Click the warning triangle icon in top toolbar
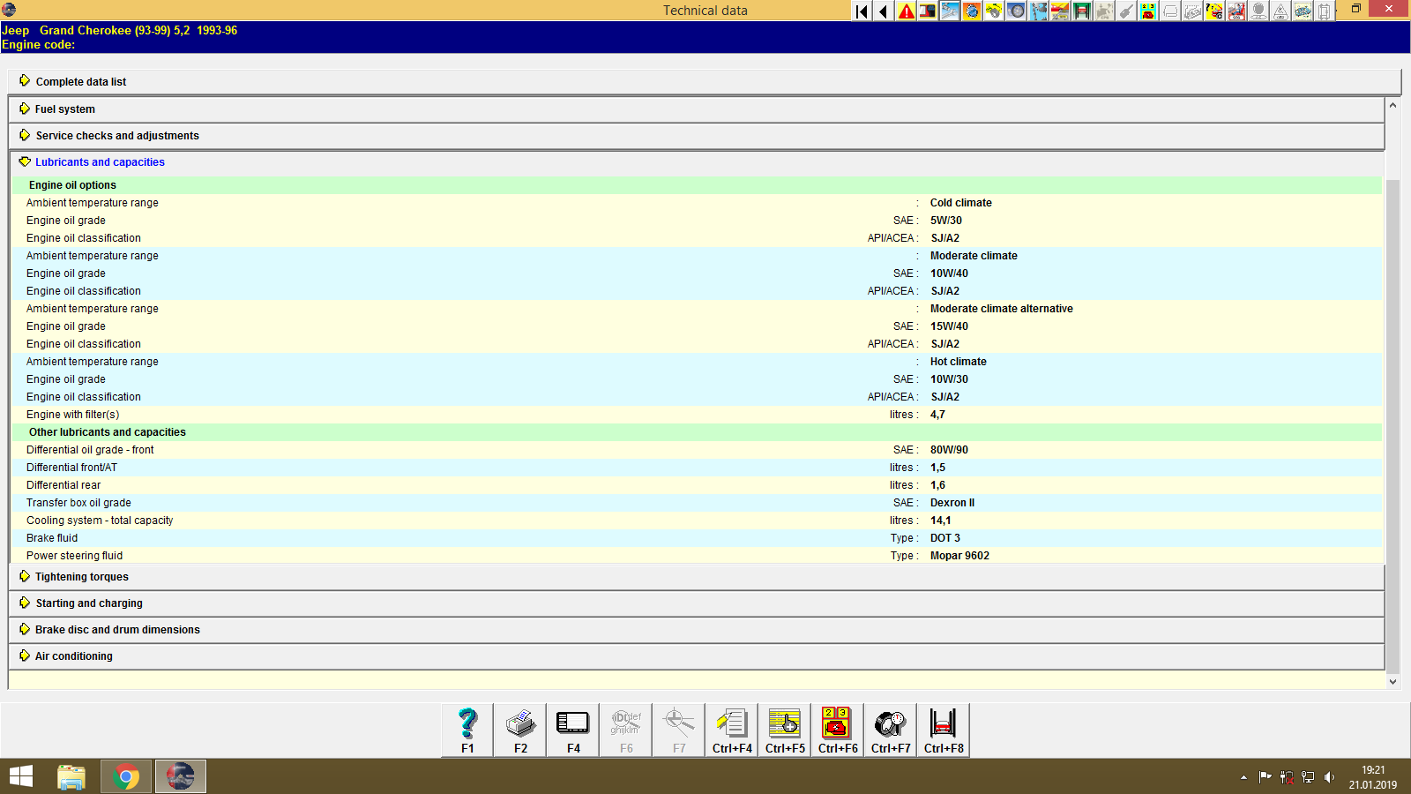Viewport: 1411px width, 794px height. click(906, 11)
